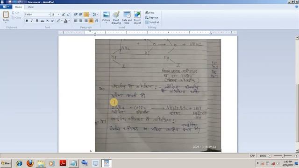Image resolution: width=299 pixels, height=168 pixels.
Task: Zoom out using the minus button
Action: point(270,156)
